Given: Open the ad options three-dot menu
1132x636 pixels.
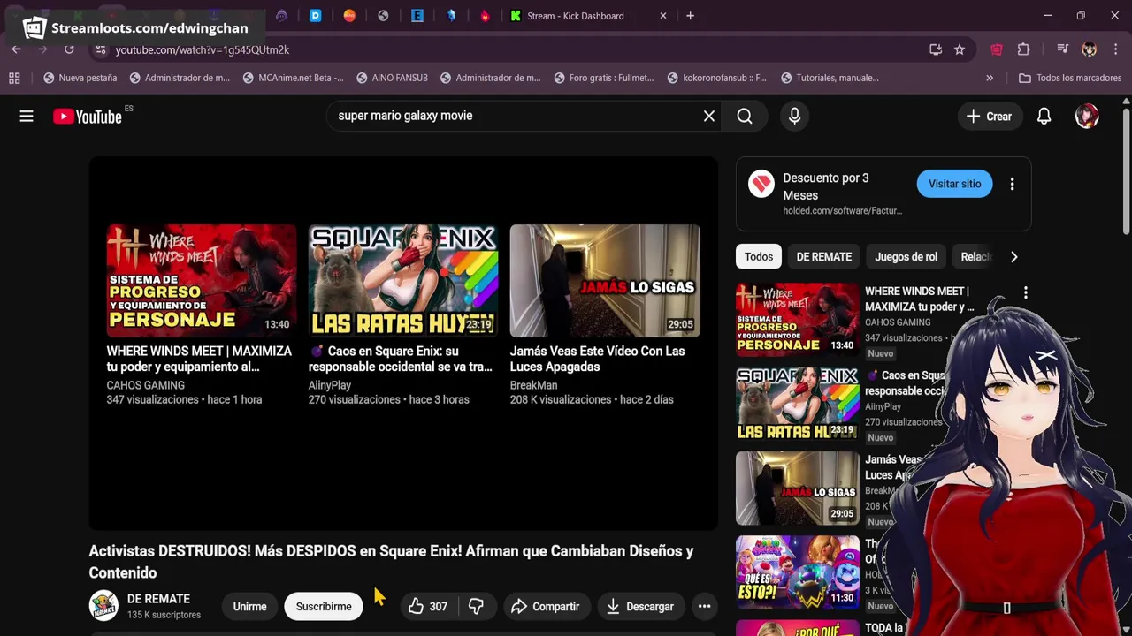Looking at the screenshot, I should [x=1012, y=184].
